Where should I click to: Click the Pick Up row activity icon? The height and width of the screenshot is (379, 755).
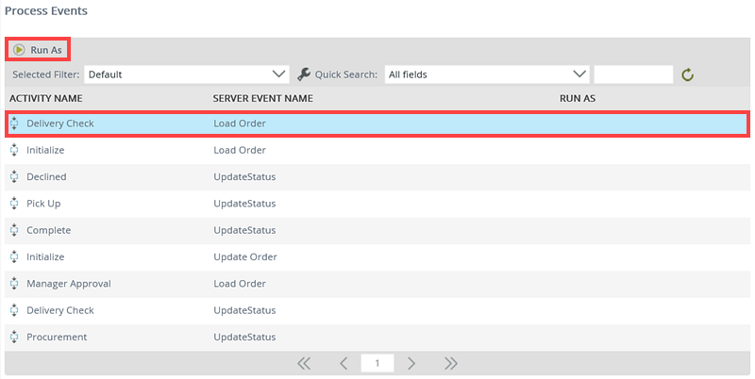click(14, 203)
